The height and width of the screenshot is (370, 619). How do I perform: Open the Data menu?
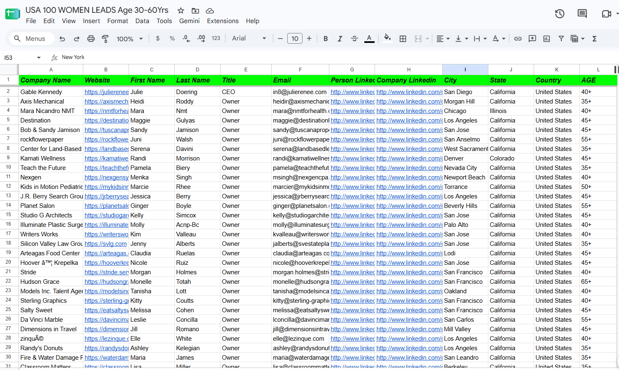142,21
